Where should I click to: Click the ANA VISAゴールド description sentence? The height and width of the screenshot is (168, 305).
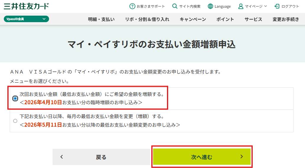[x=116, y=72]
